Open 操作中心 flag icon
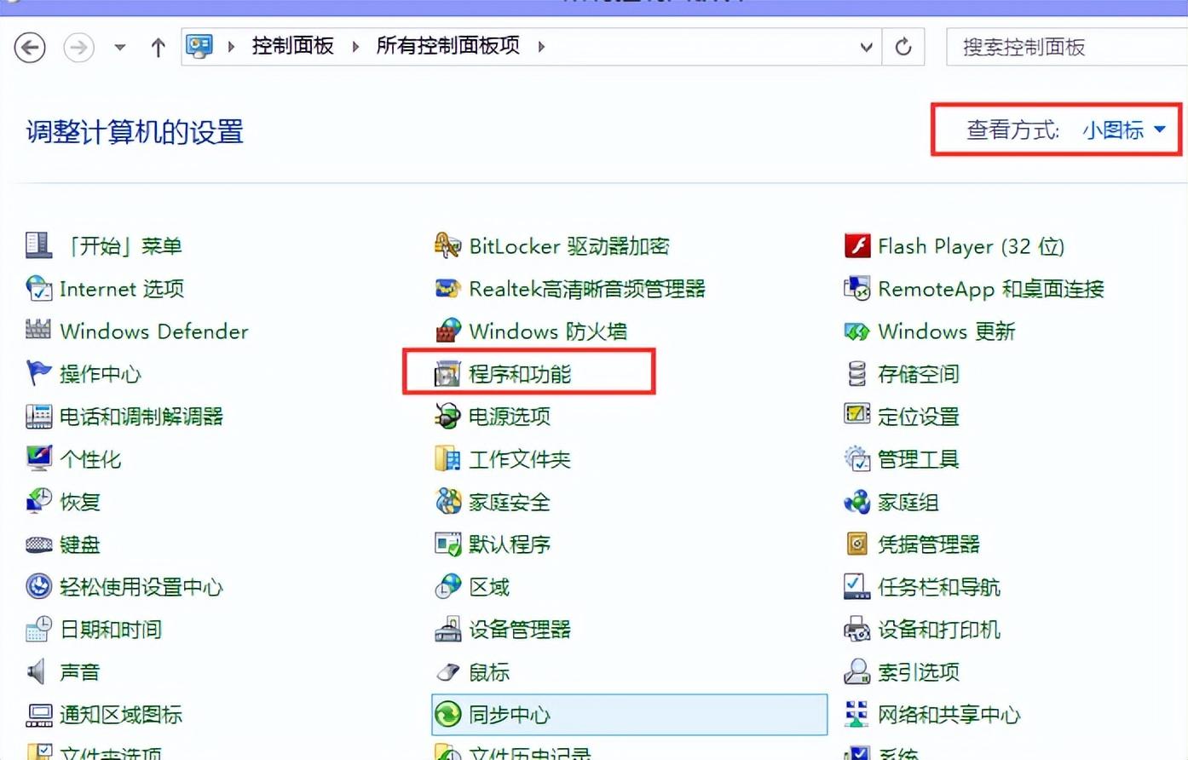This screenshot has height=760, width=1188. pos(38,372)
